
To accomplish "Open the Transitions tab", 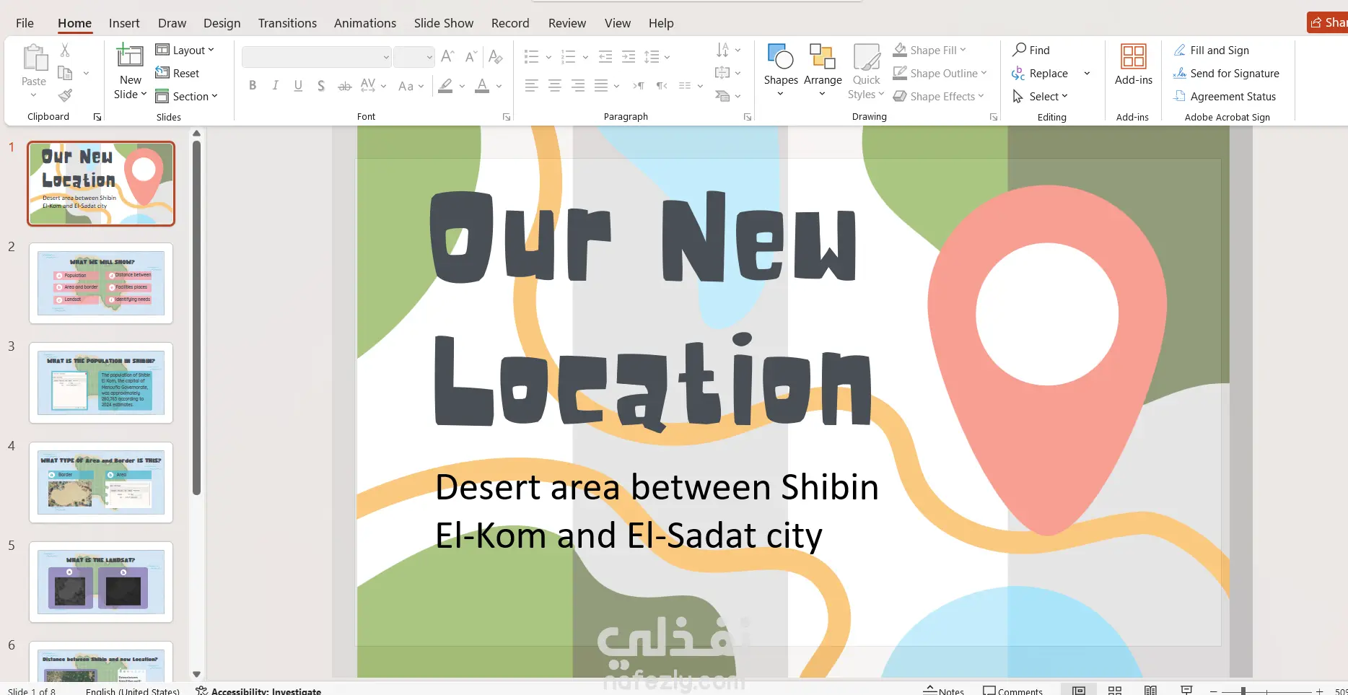I will coord(287,23).
